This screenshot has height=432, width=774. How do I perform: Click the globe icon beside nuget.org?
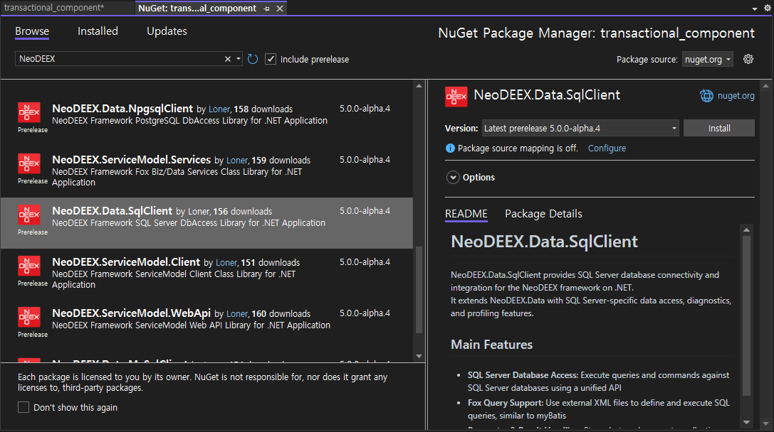[706, 95]
